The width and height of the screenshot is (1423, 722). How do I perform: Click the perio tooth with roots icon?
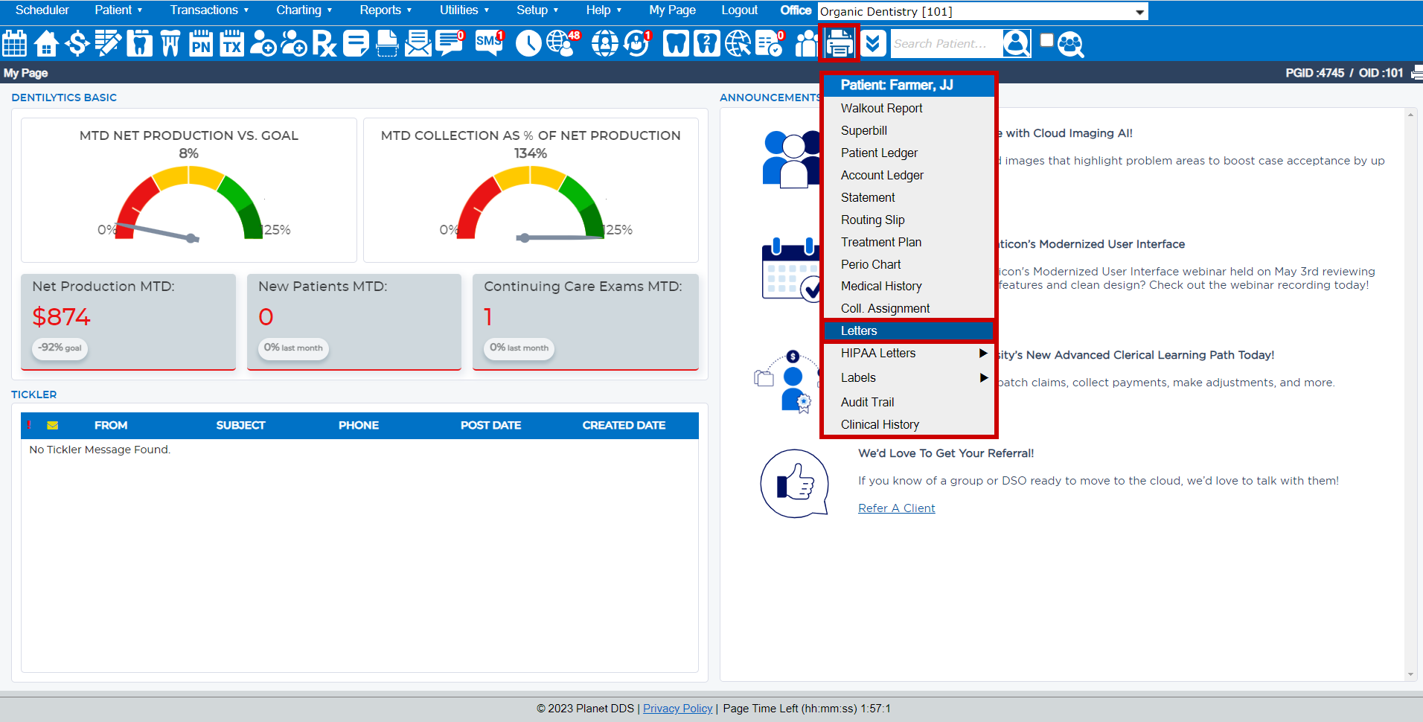coord(170,43)
